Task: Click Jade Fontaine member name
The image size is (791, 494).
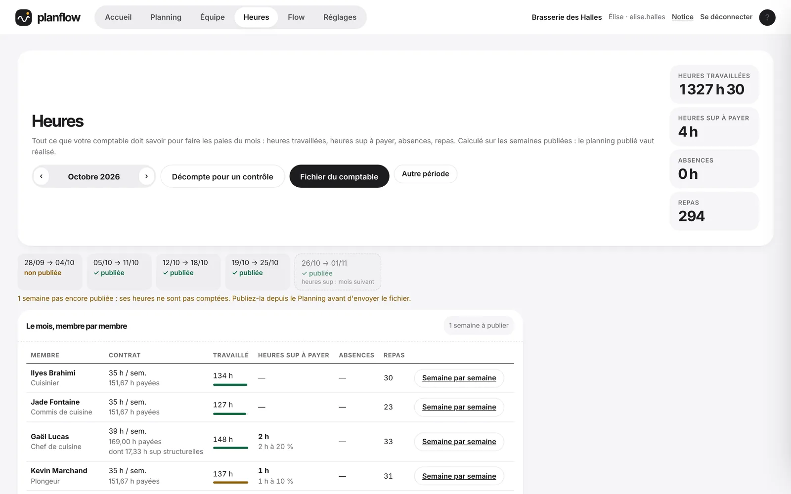Action: point(55,402)
